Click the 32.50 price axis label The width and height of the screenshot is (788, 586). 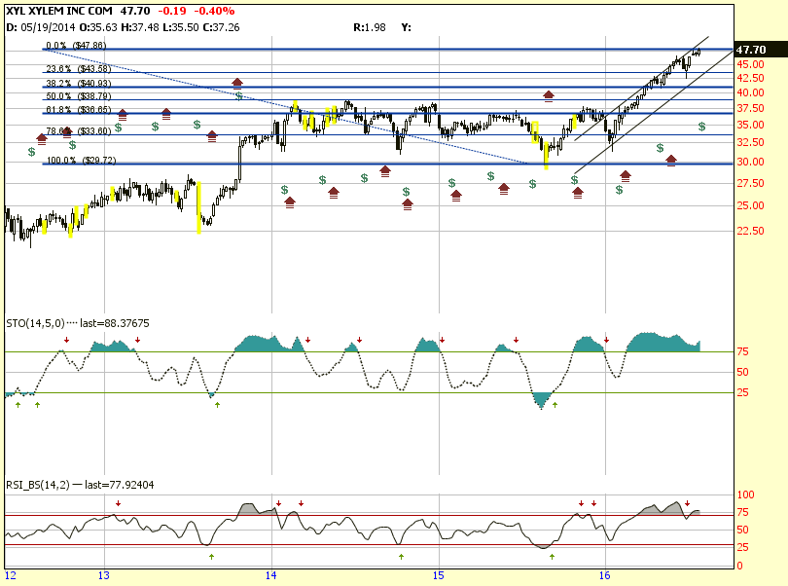pyautogui.click(x=750, y=142)
